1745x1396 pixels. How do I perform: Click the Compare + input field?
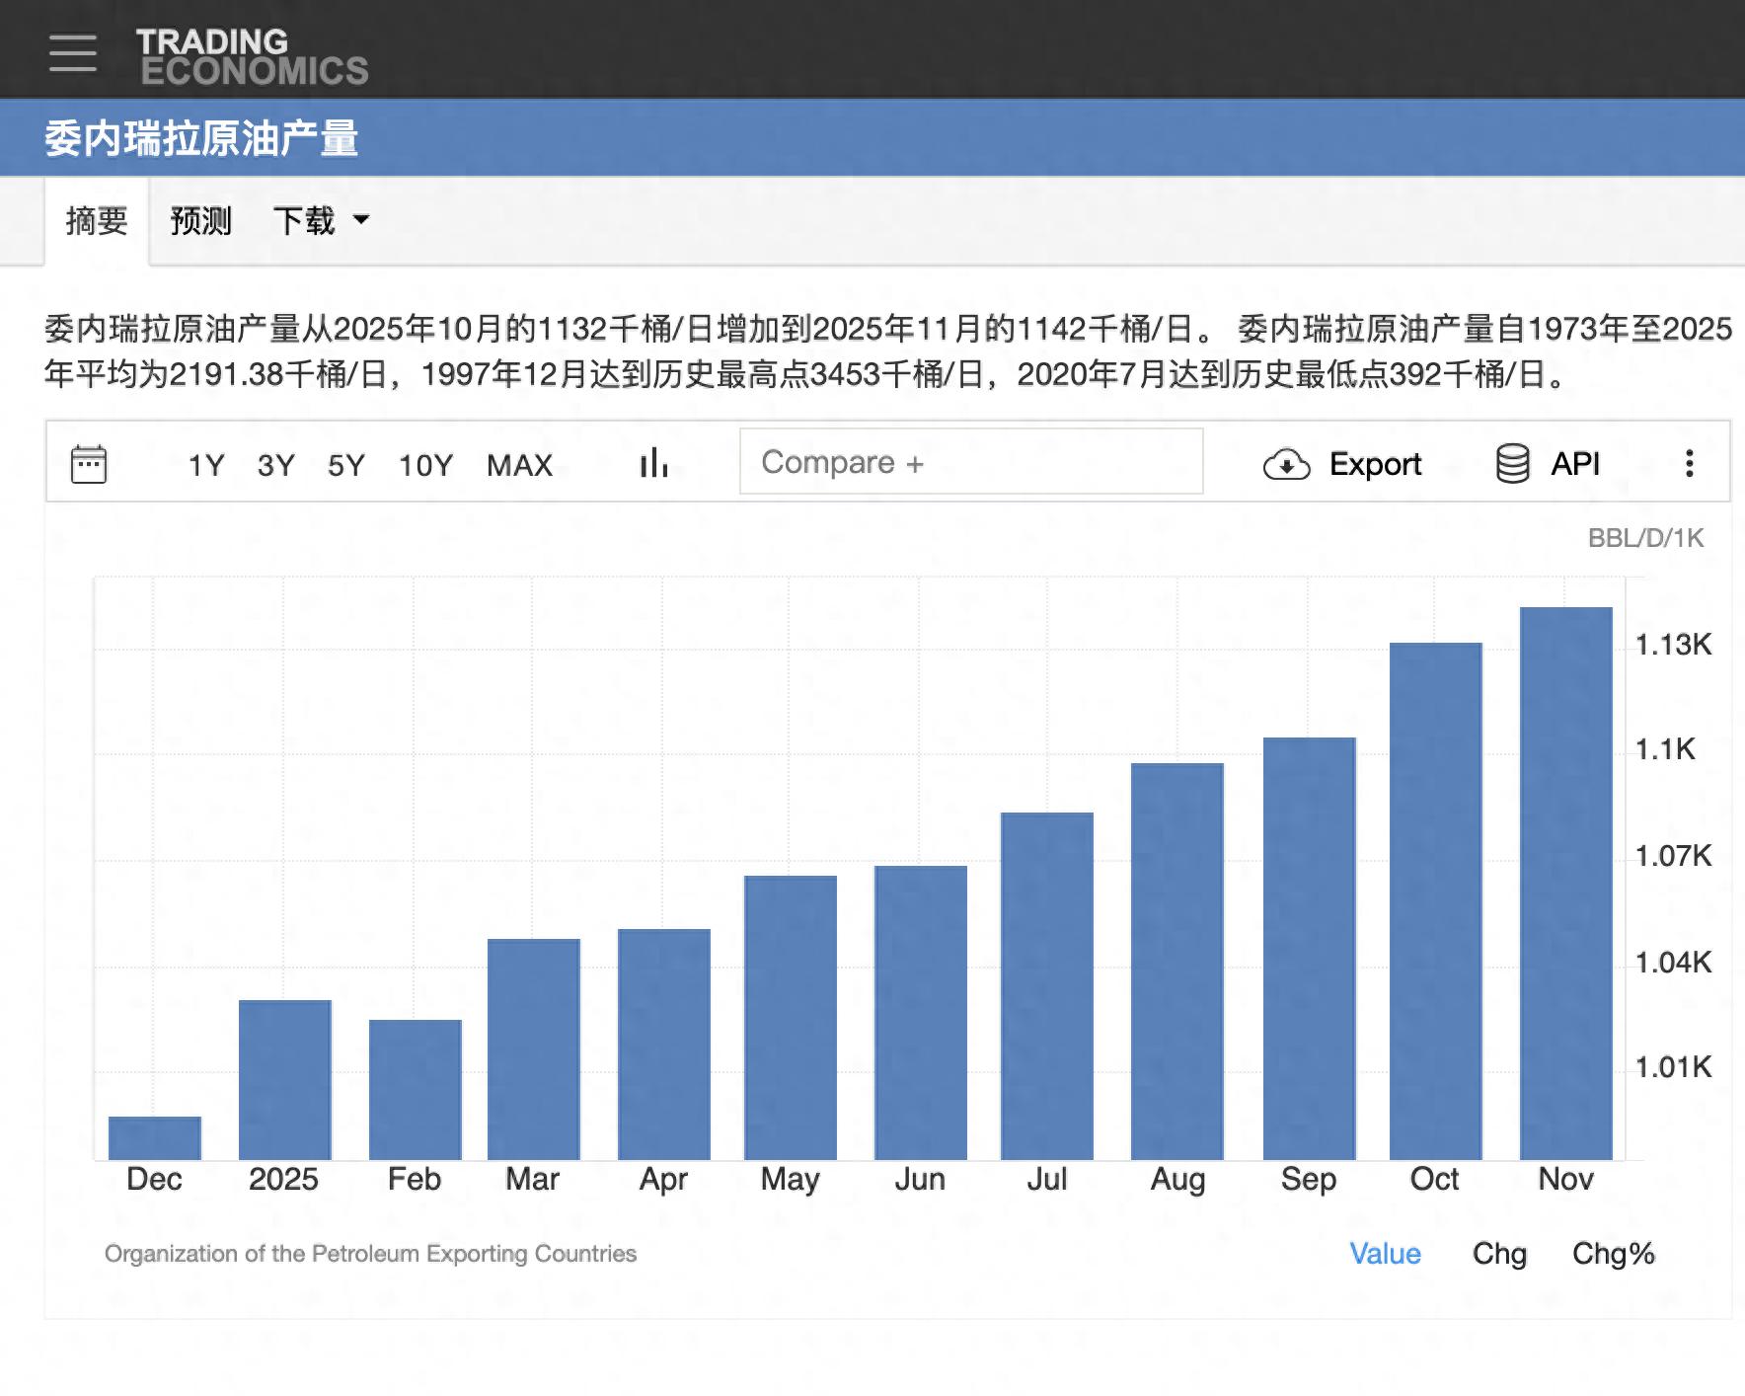pyautogui.click(x=970, y=462)
